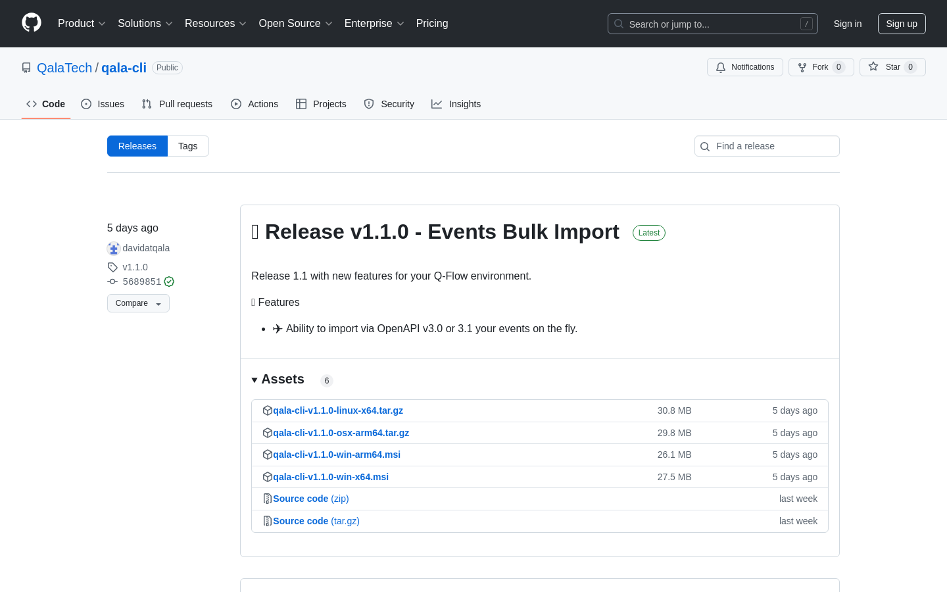Go to the Pull requests tab
The height and width of the screenshot is (592, 947).
pyautogui.click(x=177, y=104)
